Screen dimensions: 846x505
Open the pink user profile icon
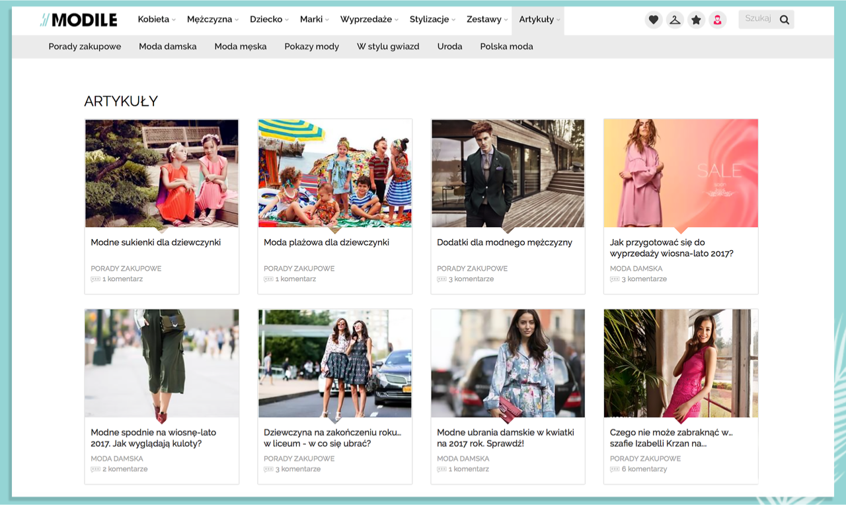(717, 20)
